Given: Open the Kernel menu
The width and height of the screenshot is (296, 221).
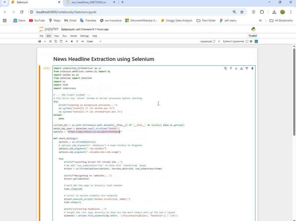Looking at the screenshot, I should pos(73,36).
